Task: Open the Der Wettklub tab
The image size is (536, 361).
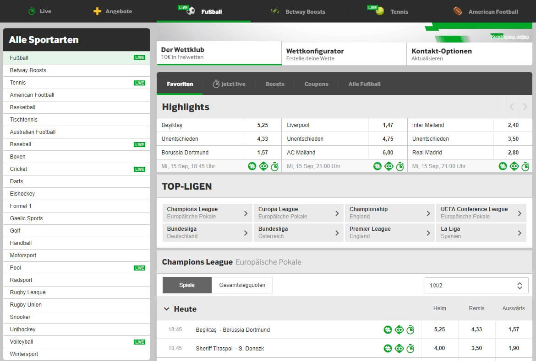Action: point(219,53)
